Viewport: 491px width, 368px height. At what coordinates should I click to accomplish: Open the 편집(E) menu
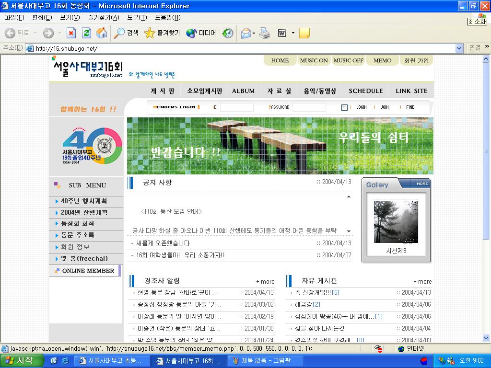42,18
